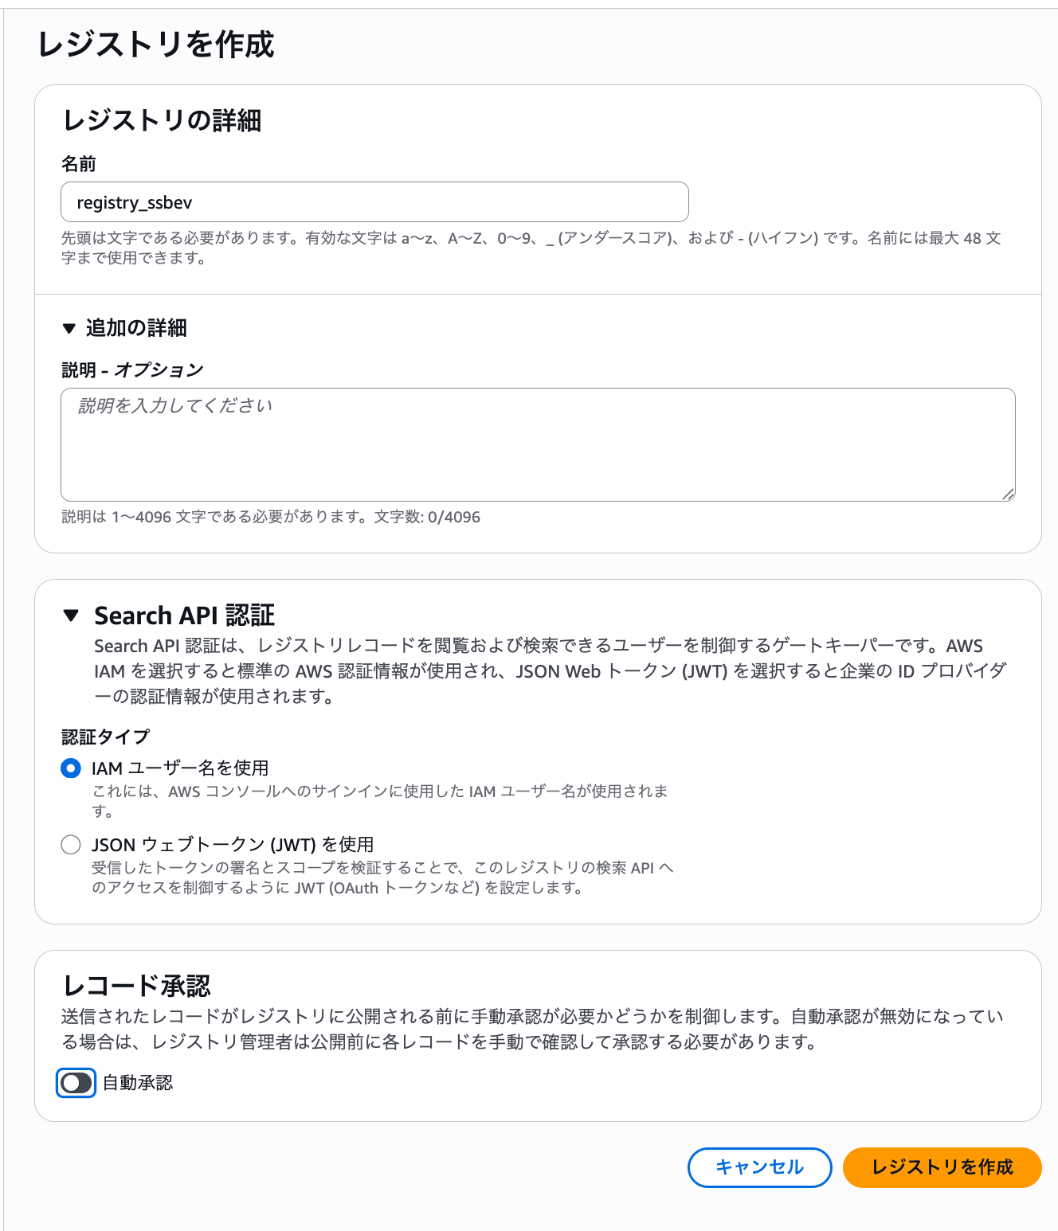Focus the 名前 field containing registry_ssbev
This screenshot has width=1058, height=1231.
[x=374, y=202]
